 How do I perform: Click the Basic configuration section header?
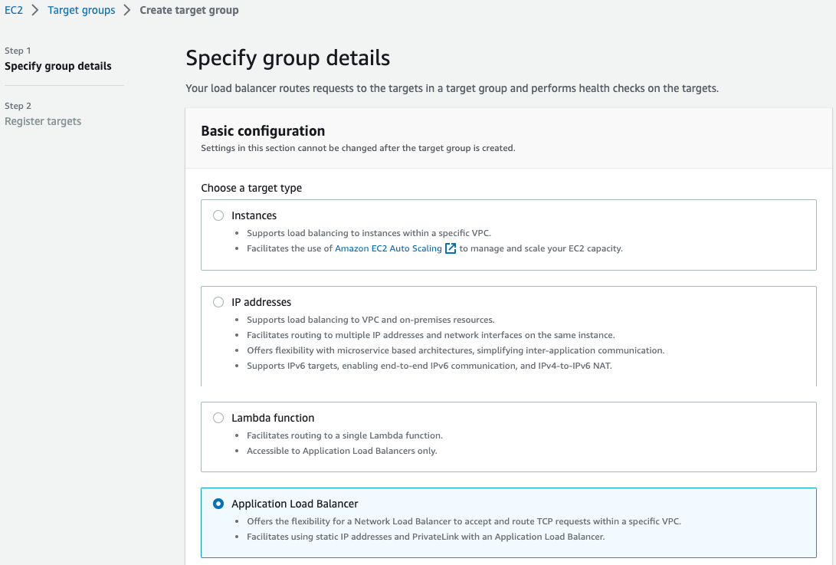coord(263,131)
